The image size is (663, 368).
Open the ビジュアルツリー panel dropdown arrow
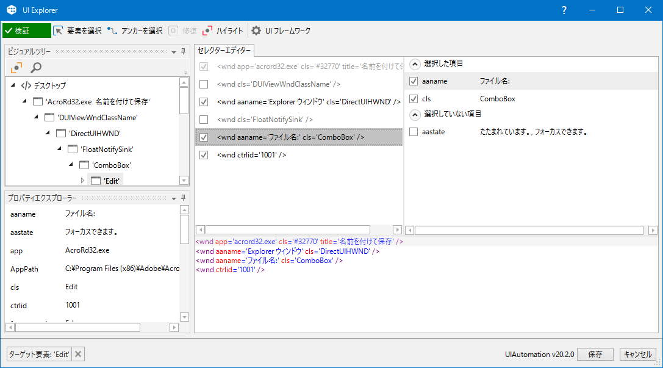coord(174,52)
